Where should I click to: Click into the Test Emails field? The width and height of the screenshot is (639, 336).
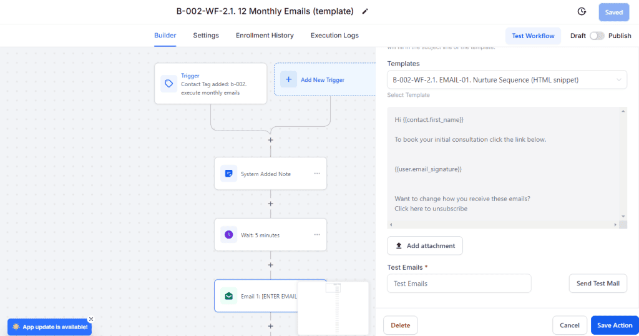point(459,284)
